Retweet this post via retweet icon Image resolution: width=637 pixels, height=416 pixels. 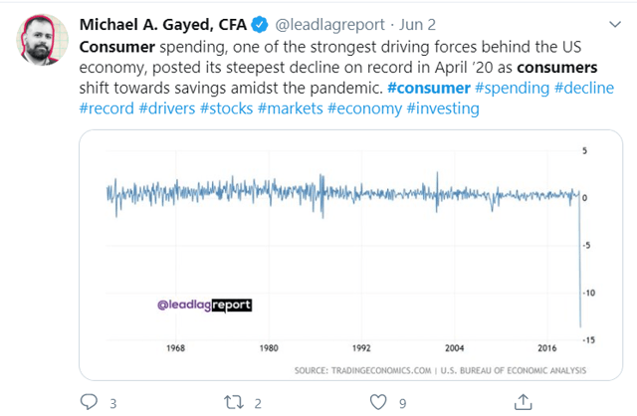(234, 403)
